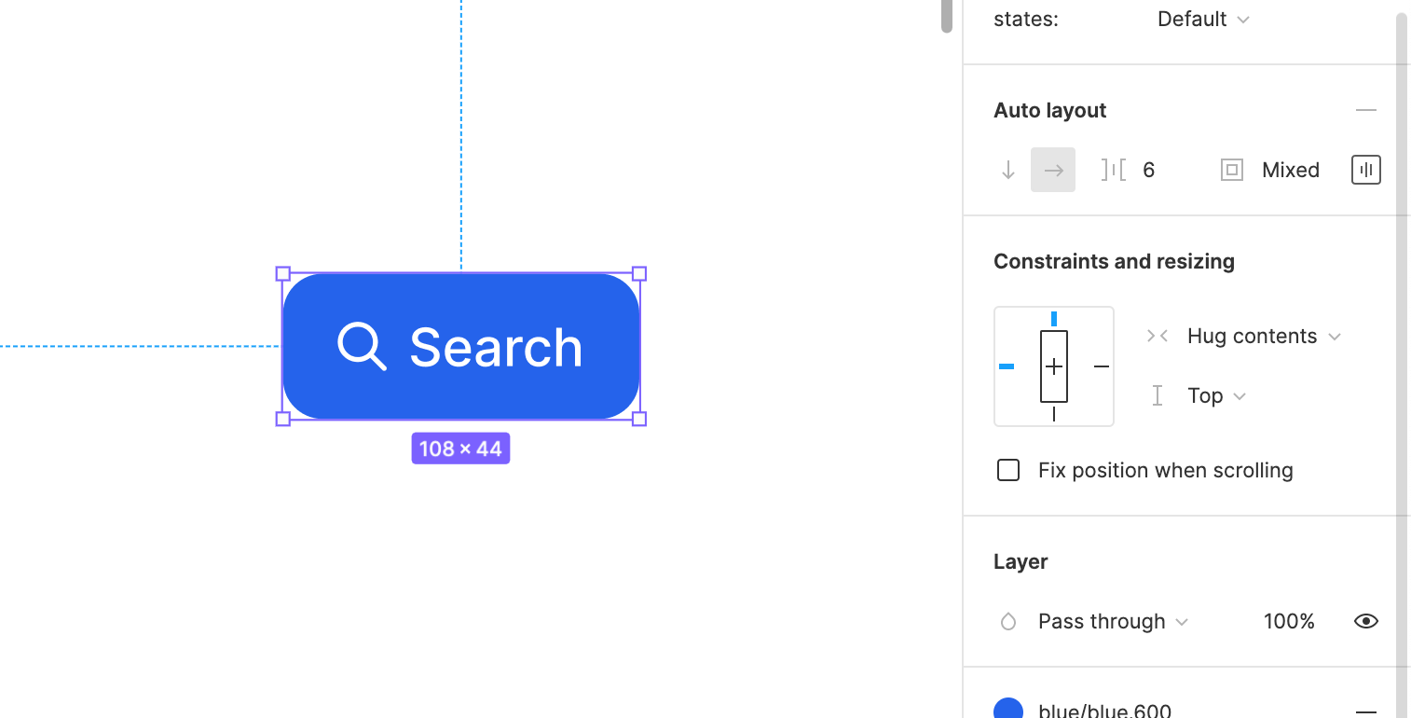Click the Constraints and resizing heading
This screenshot has height=718, width=1411.
click(1115, 261)
